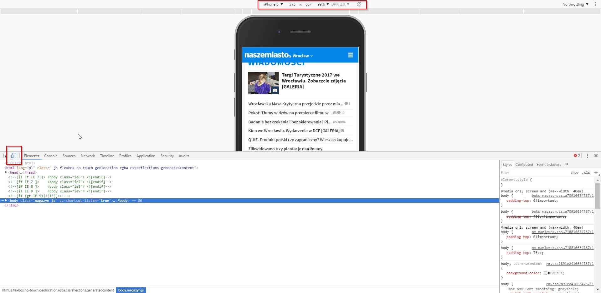Open the iPhone 6 device dropdown
This screenshot has height=293, width=601.
pyautogui.click(x=273, y=4)
